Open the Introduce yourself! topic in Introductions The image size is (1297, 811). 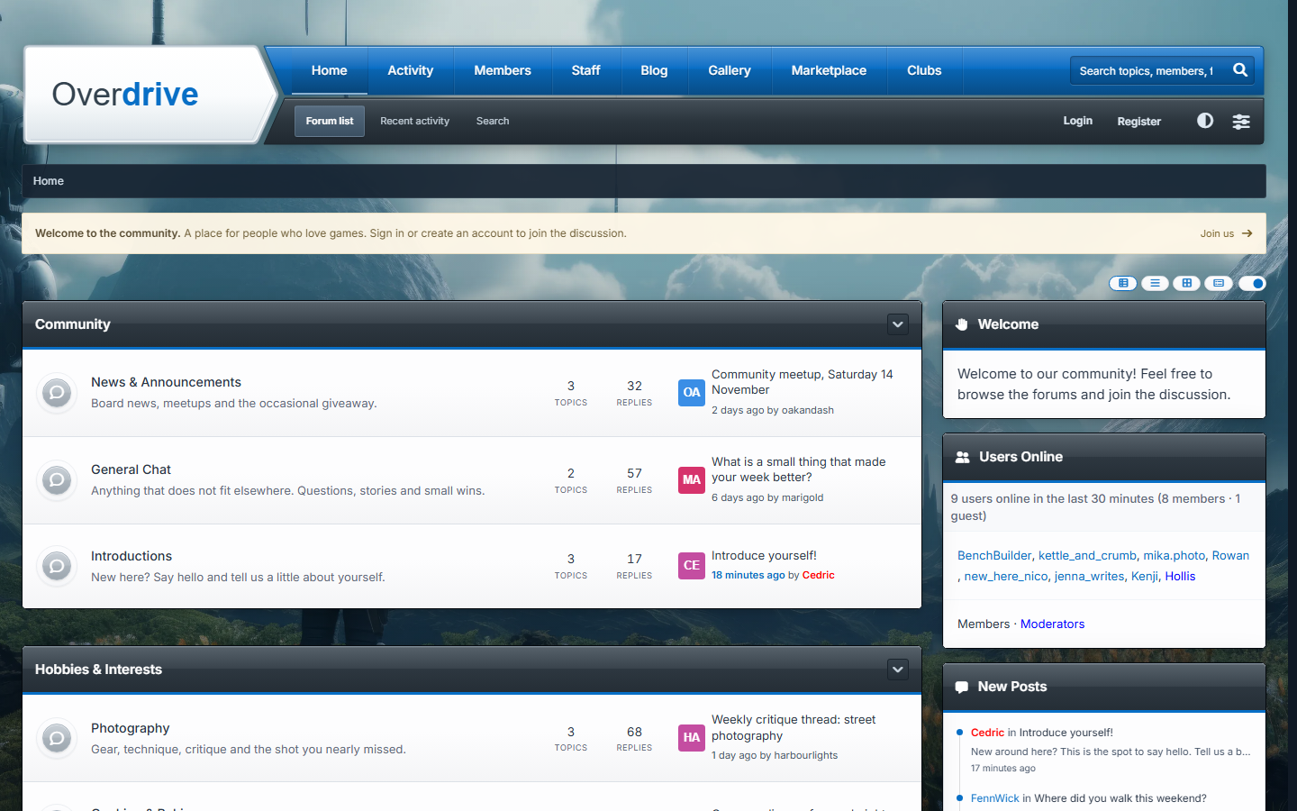764,555
